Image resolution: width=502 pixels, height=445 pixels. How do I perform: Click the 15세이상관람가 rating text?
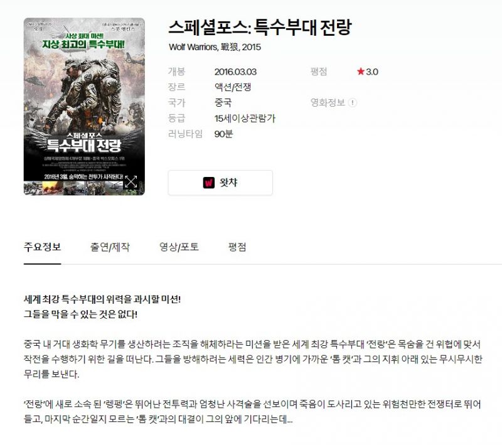point(245,119)
